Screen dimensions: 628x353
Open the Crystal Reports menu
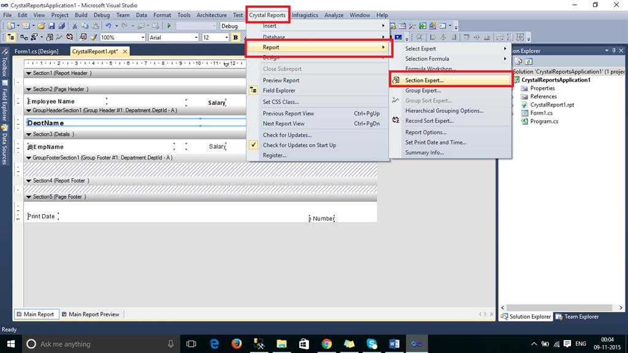click(x=267, y=15)
